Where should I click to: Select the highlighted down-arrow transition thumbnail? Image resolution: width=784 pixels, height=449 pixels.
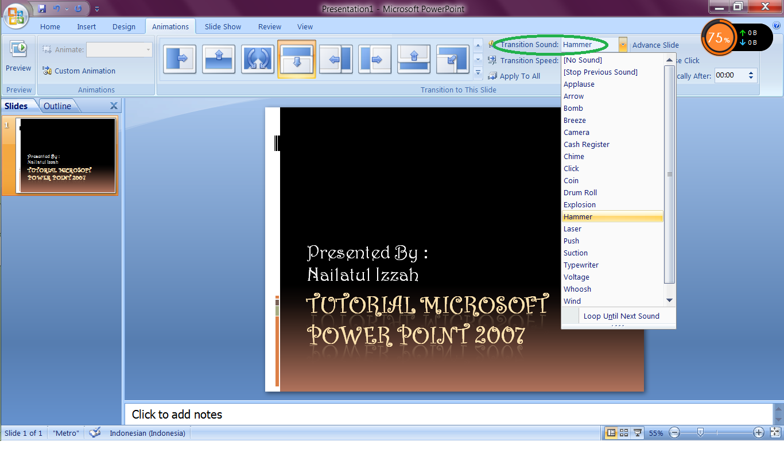click(x=297, y=59)
